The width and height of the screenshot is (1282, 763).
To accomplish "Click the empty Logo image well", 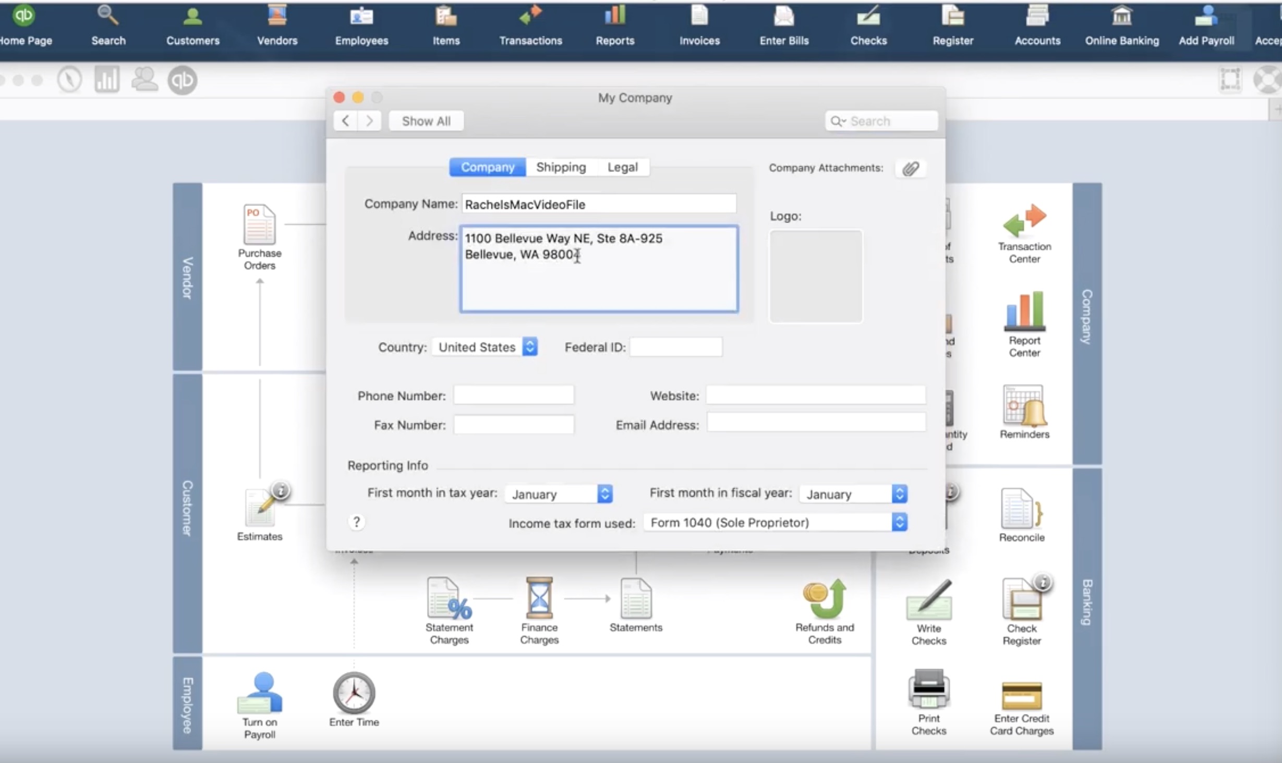I will 816,276.
